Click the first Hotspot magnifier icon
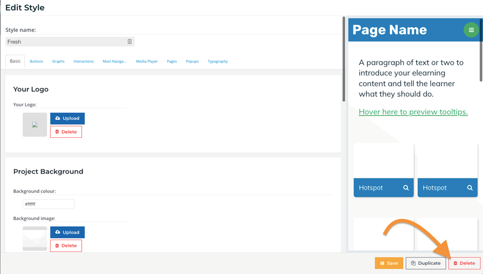 coord(406,187)
